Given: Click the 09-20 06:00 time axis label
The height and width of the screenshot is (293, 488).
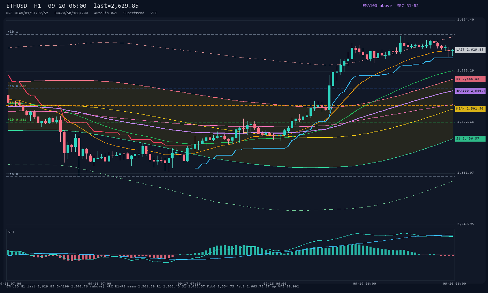Looking at the screenshot, I should [x=455, y=284].
